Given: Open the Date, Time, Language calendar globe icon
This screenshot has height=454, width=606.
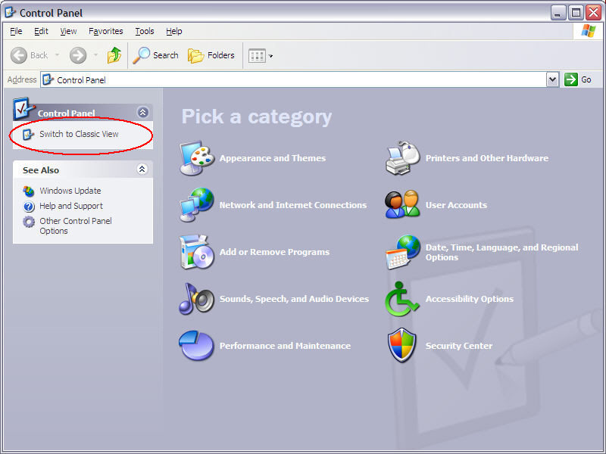Looking at the screenshot, I should click(x=402, y=252).
